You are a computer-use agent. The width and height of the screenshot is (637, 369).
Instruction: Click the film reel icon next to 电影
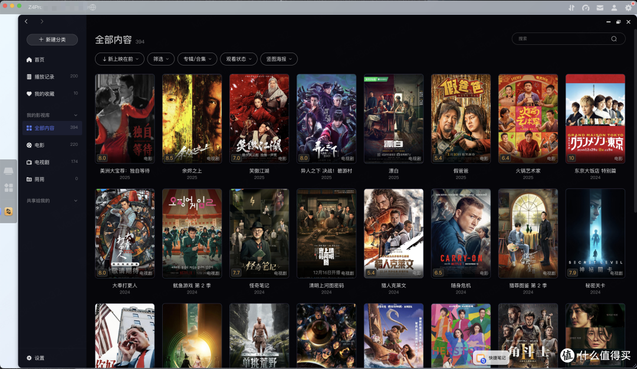coord(29,145)
